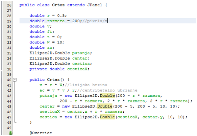Click the putanja field on line 35

[81, 53]
